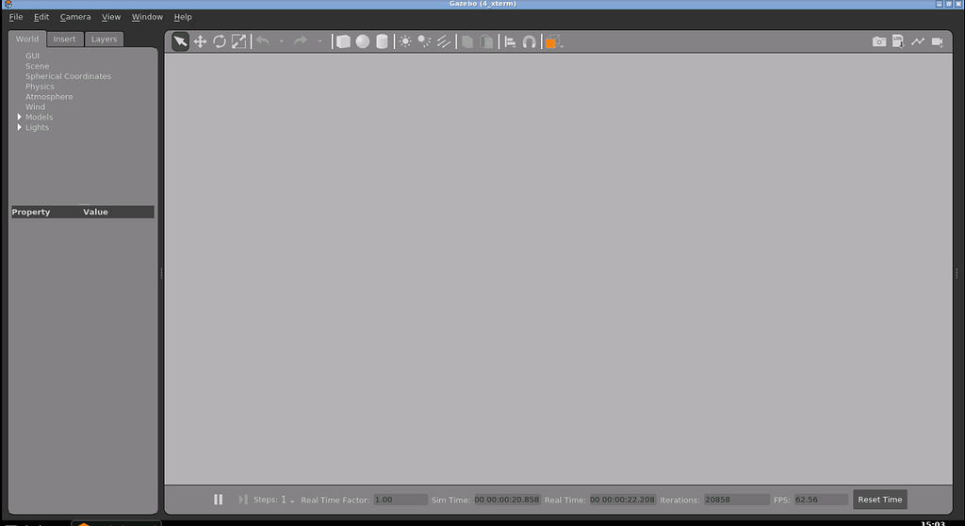Click the Reset Time button
Screen dimensions: 965x526
tap(879, 500)
